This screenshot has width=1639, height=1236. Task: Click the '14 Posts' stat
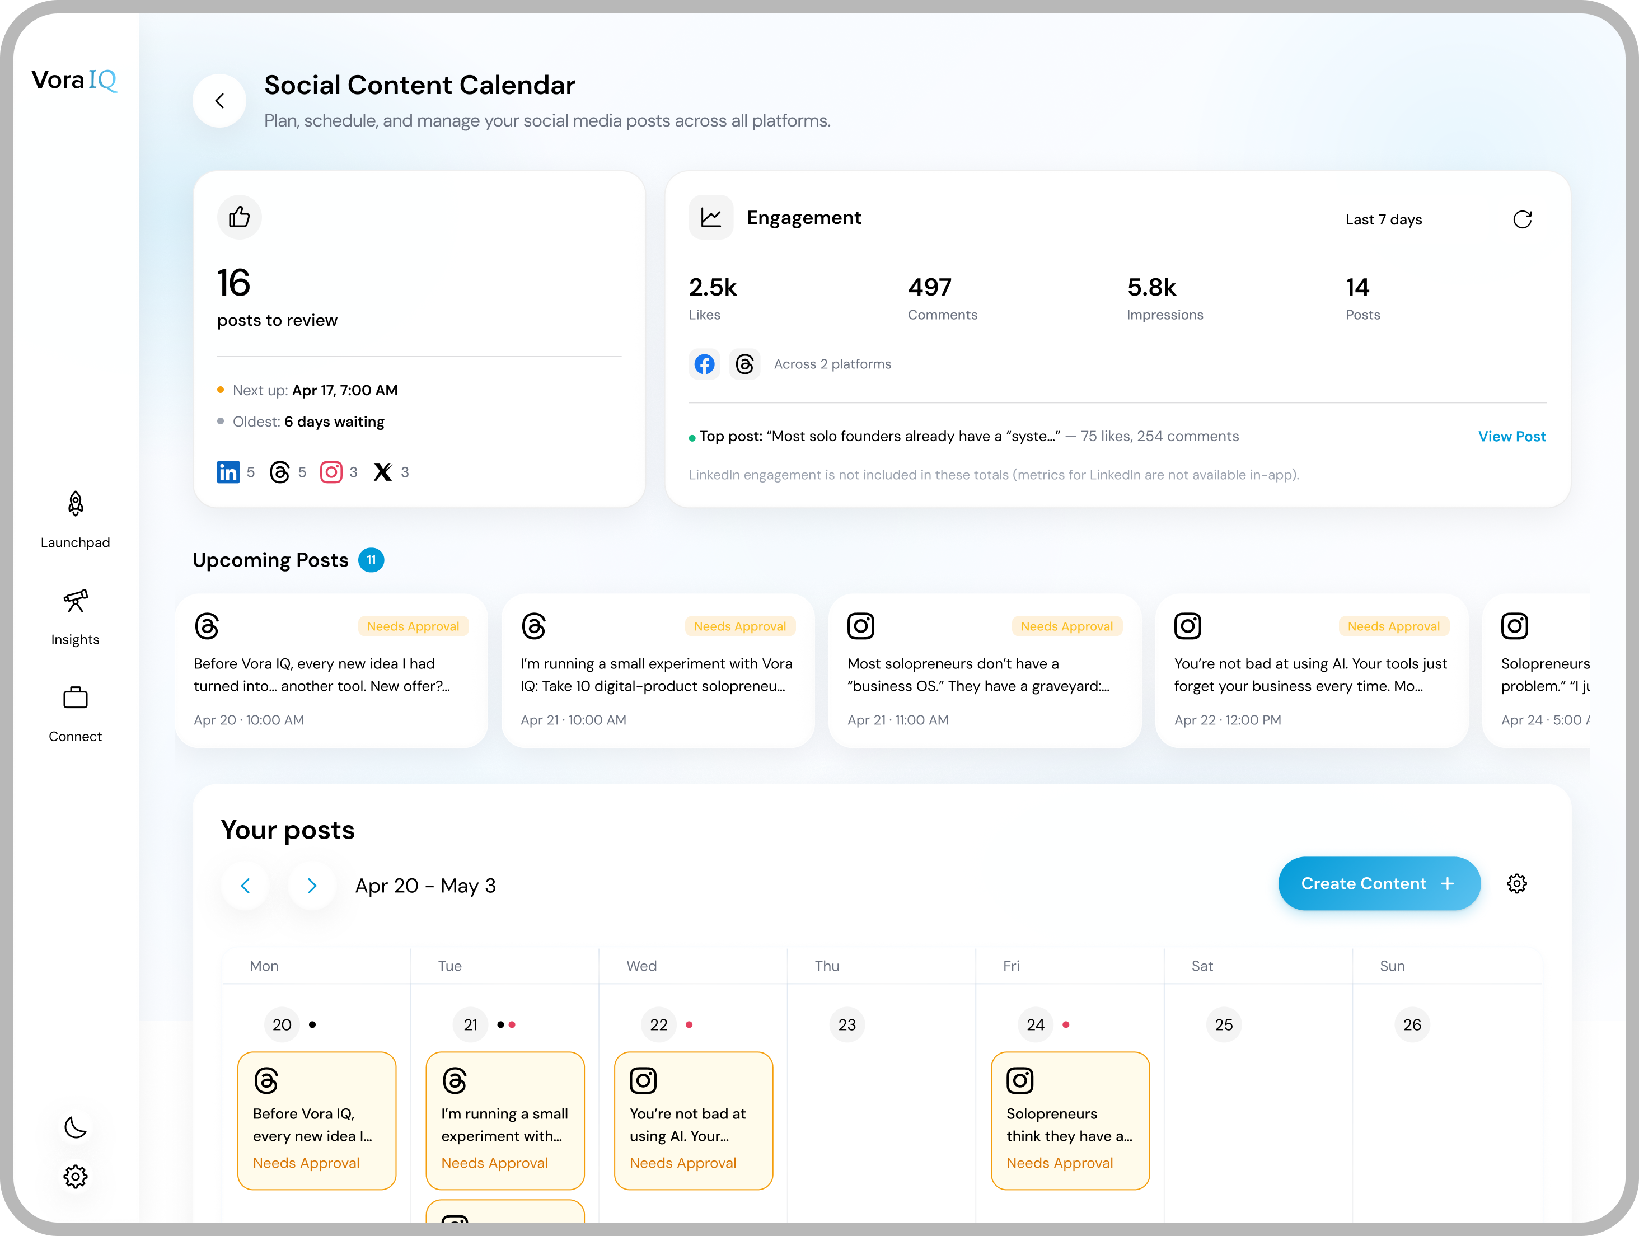(x=1362, y=298)
